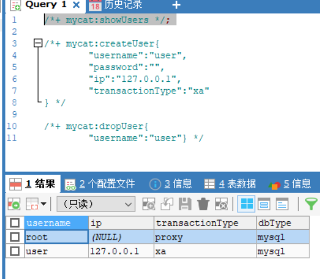Open the 2 个配置文件 tab
This screenshot has height=279, width=320.
click(x=100, y=184)
